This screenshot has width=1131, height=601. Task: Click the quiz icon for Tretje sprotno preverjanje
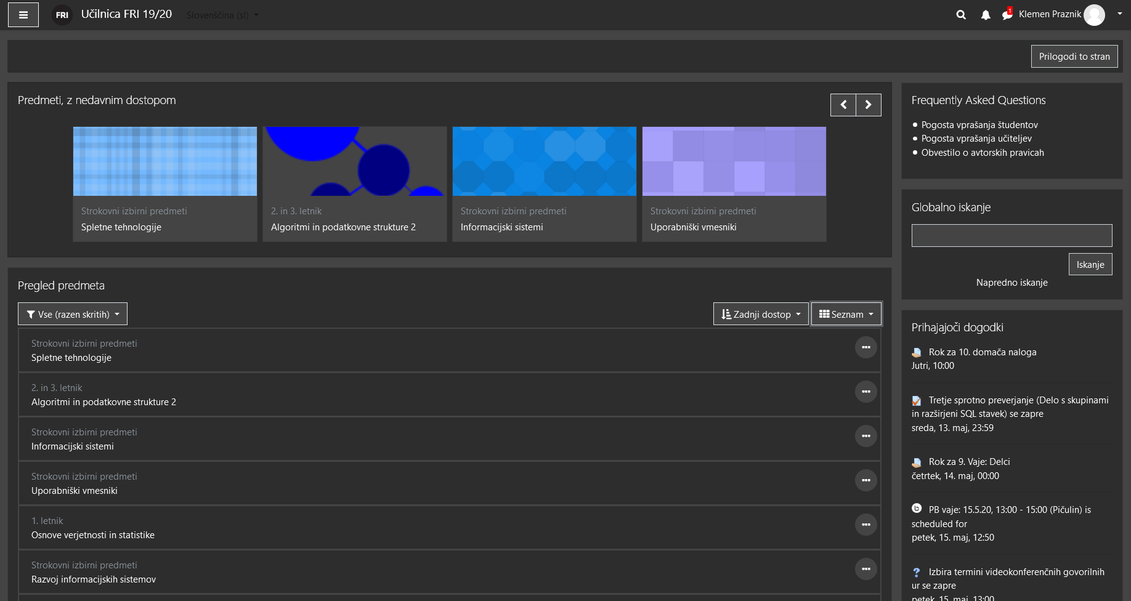(917, 400)
